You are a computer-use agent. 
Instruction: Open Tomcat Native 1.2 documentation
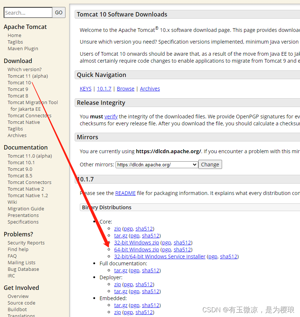[x=28, y=195]
